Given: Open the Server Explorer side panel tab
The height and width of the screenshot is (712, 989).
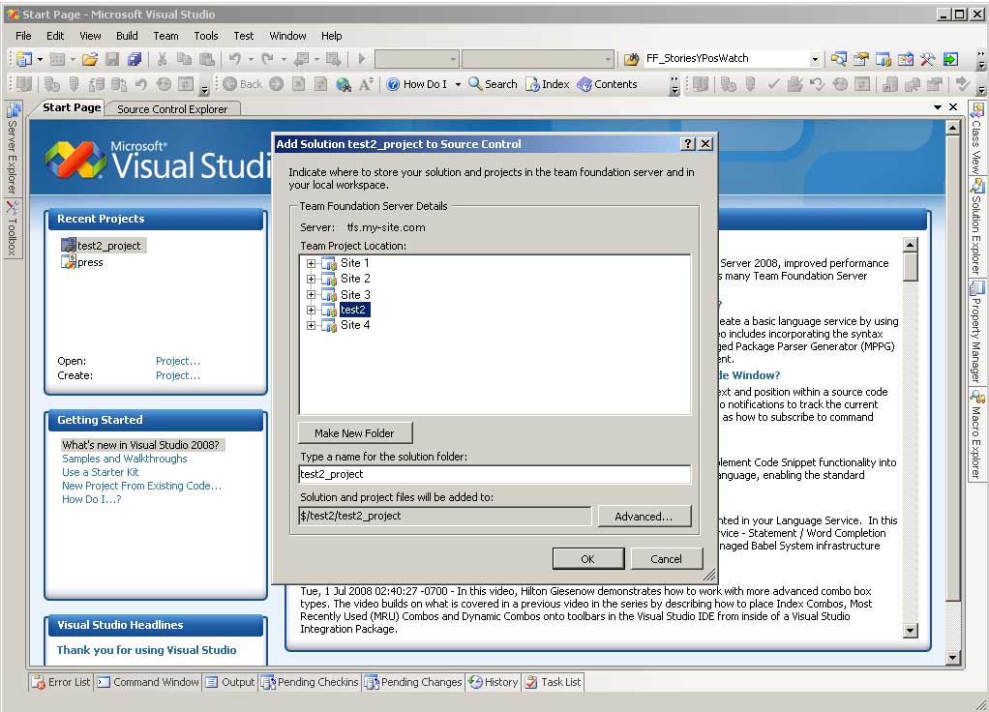Looking at the screenshot, I should point(12,149).
